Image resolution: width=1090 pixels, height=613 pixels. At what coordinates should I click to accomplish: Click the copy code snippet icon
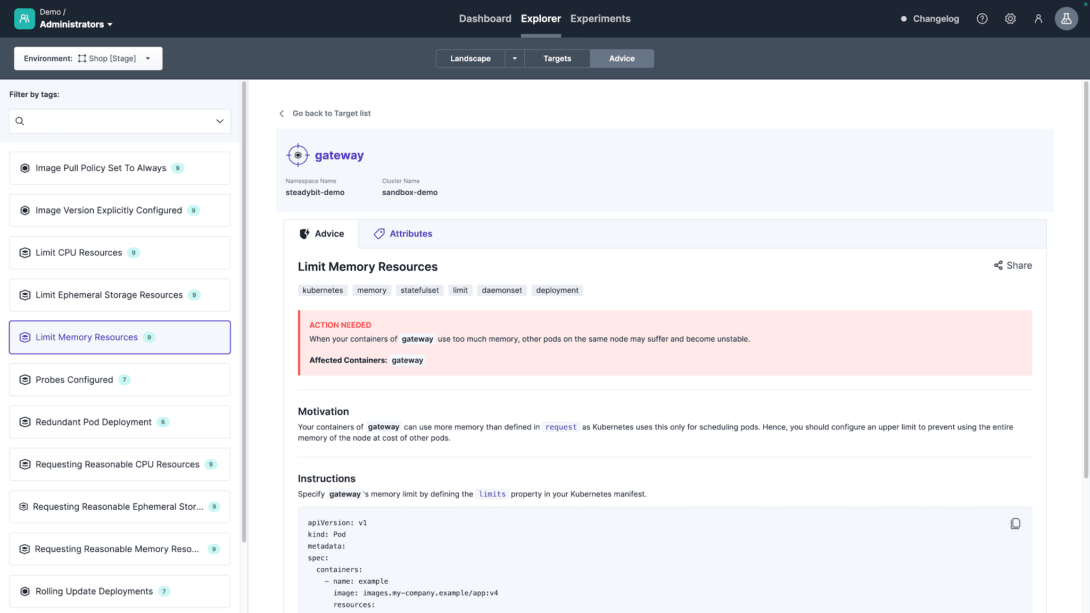point(1015,524)
